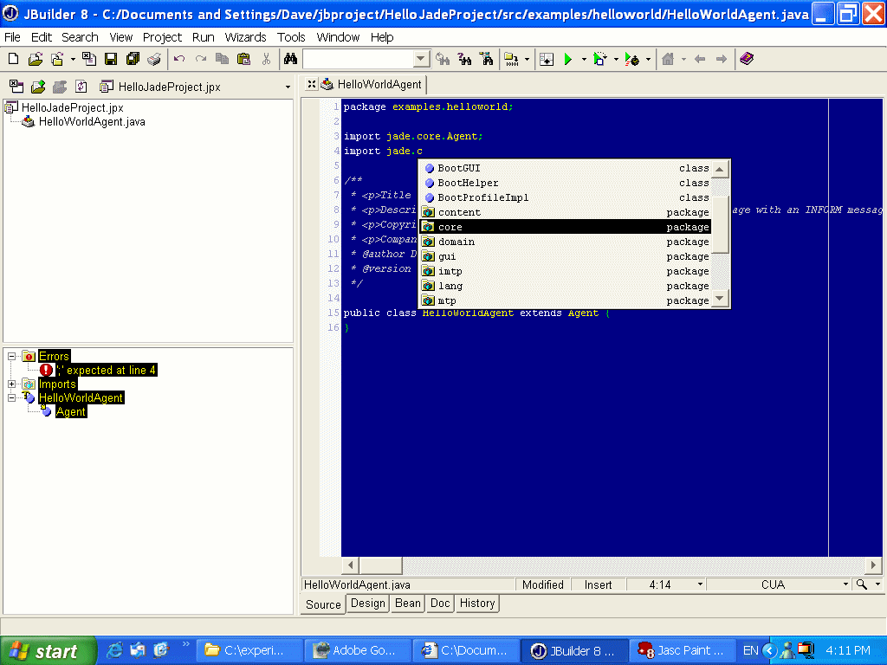This screenshot has height=665, width=887.
Task: Click the Undo arrow icon
Action: (x=179, y=59)
